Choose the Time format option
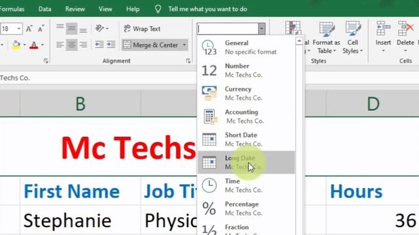Screen dimensions: 419x235 point(246,185)
